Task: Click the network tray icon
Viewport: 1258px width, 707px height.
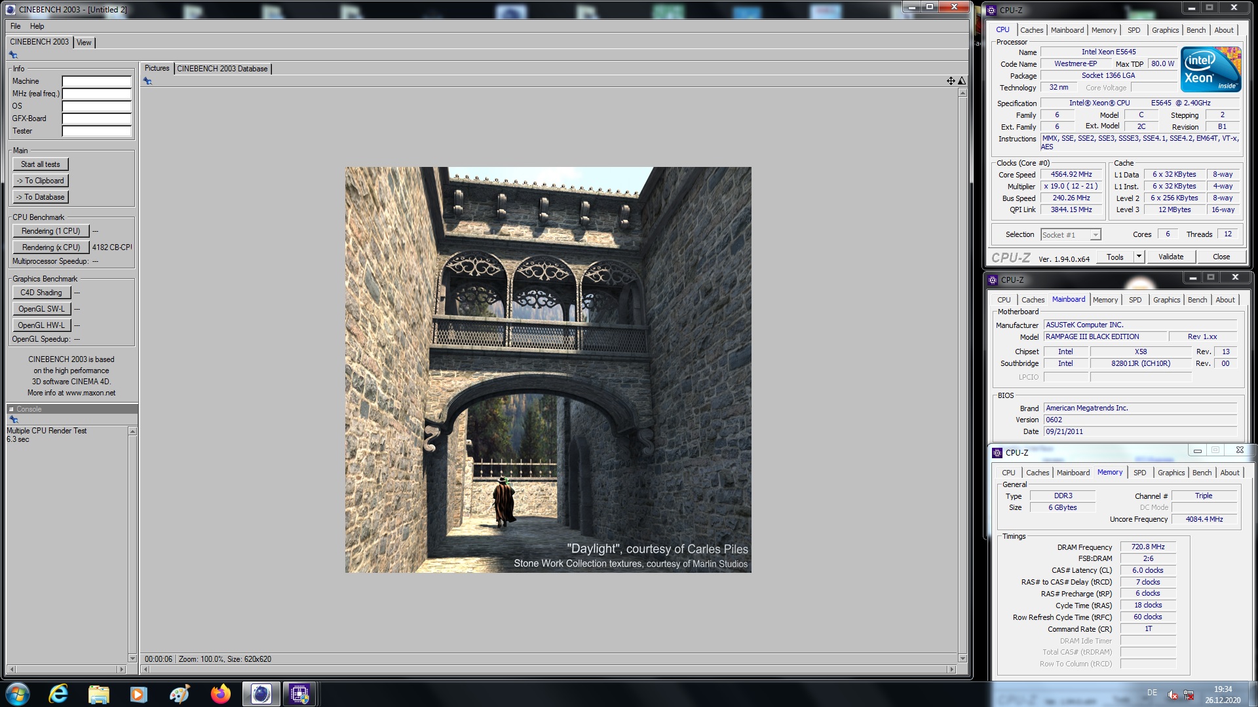Action: [x=1189, y=695]
